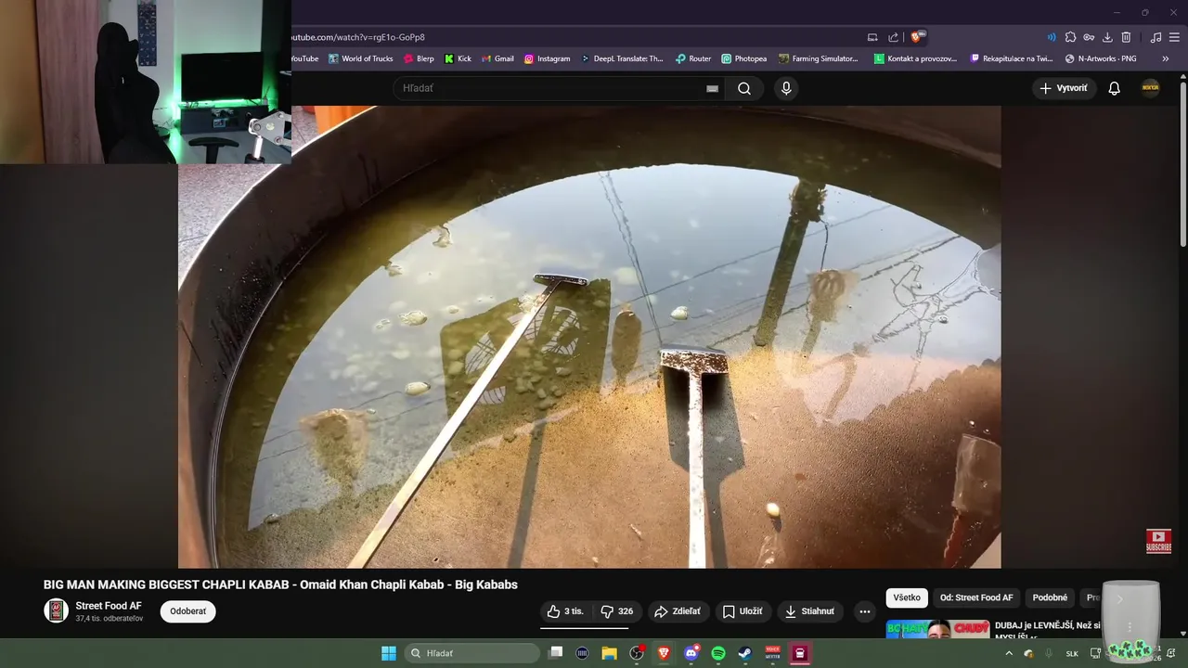Click the blue audio playing indicator icon
Image resolution: width=1188 pixels, height=668 pixels.
[1052, 37]
